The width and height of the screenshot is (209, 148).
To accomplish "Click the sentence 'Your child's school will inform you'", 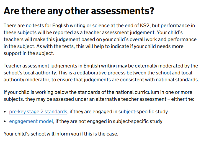I will point(61,134).
